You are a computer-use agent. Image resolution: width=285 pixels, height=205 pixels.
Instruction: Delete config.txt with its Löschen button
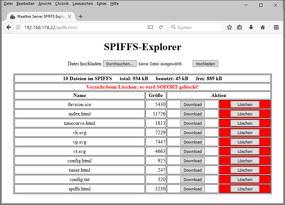coord(245,179)
